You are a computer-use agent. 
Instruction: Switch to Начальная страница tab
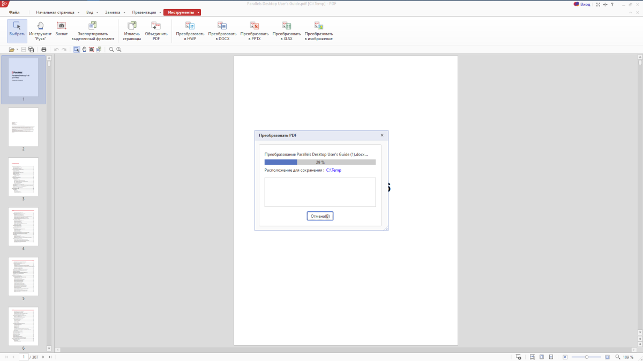pos(55,12)
